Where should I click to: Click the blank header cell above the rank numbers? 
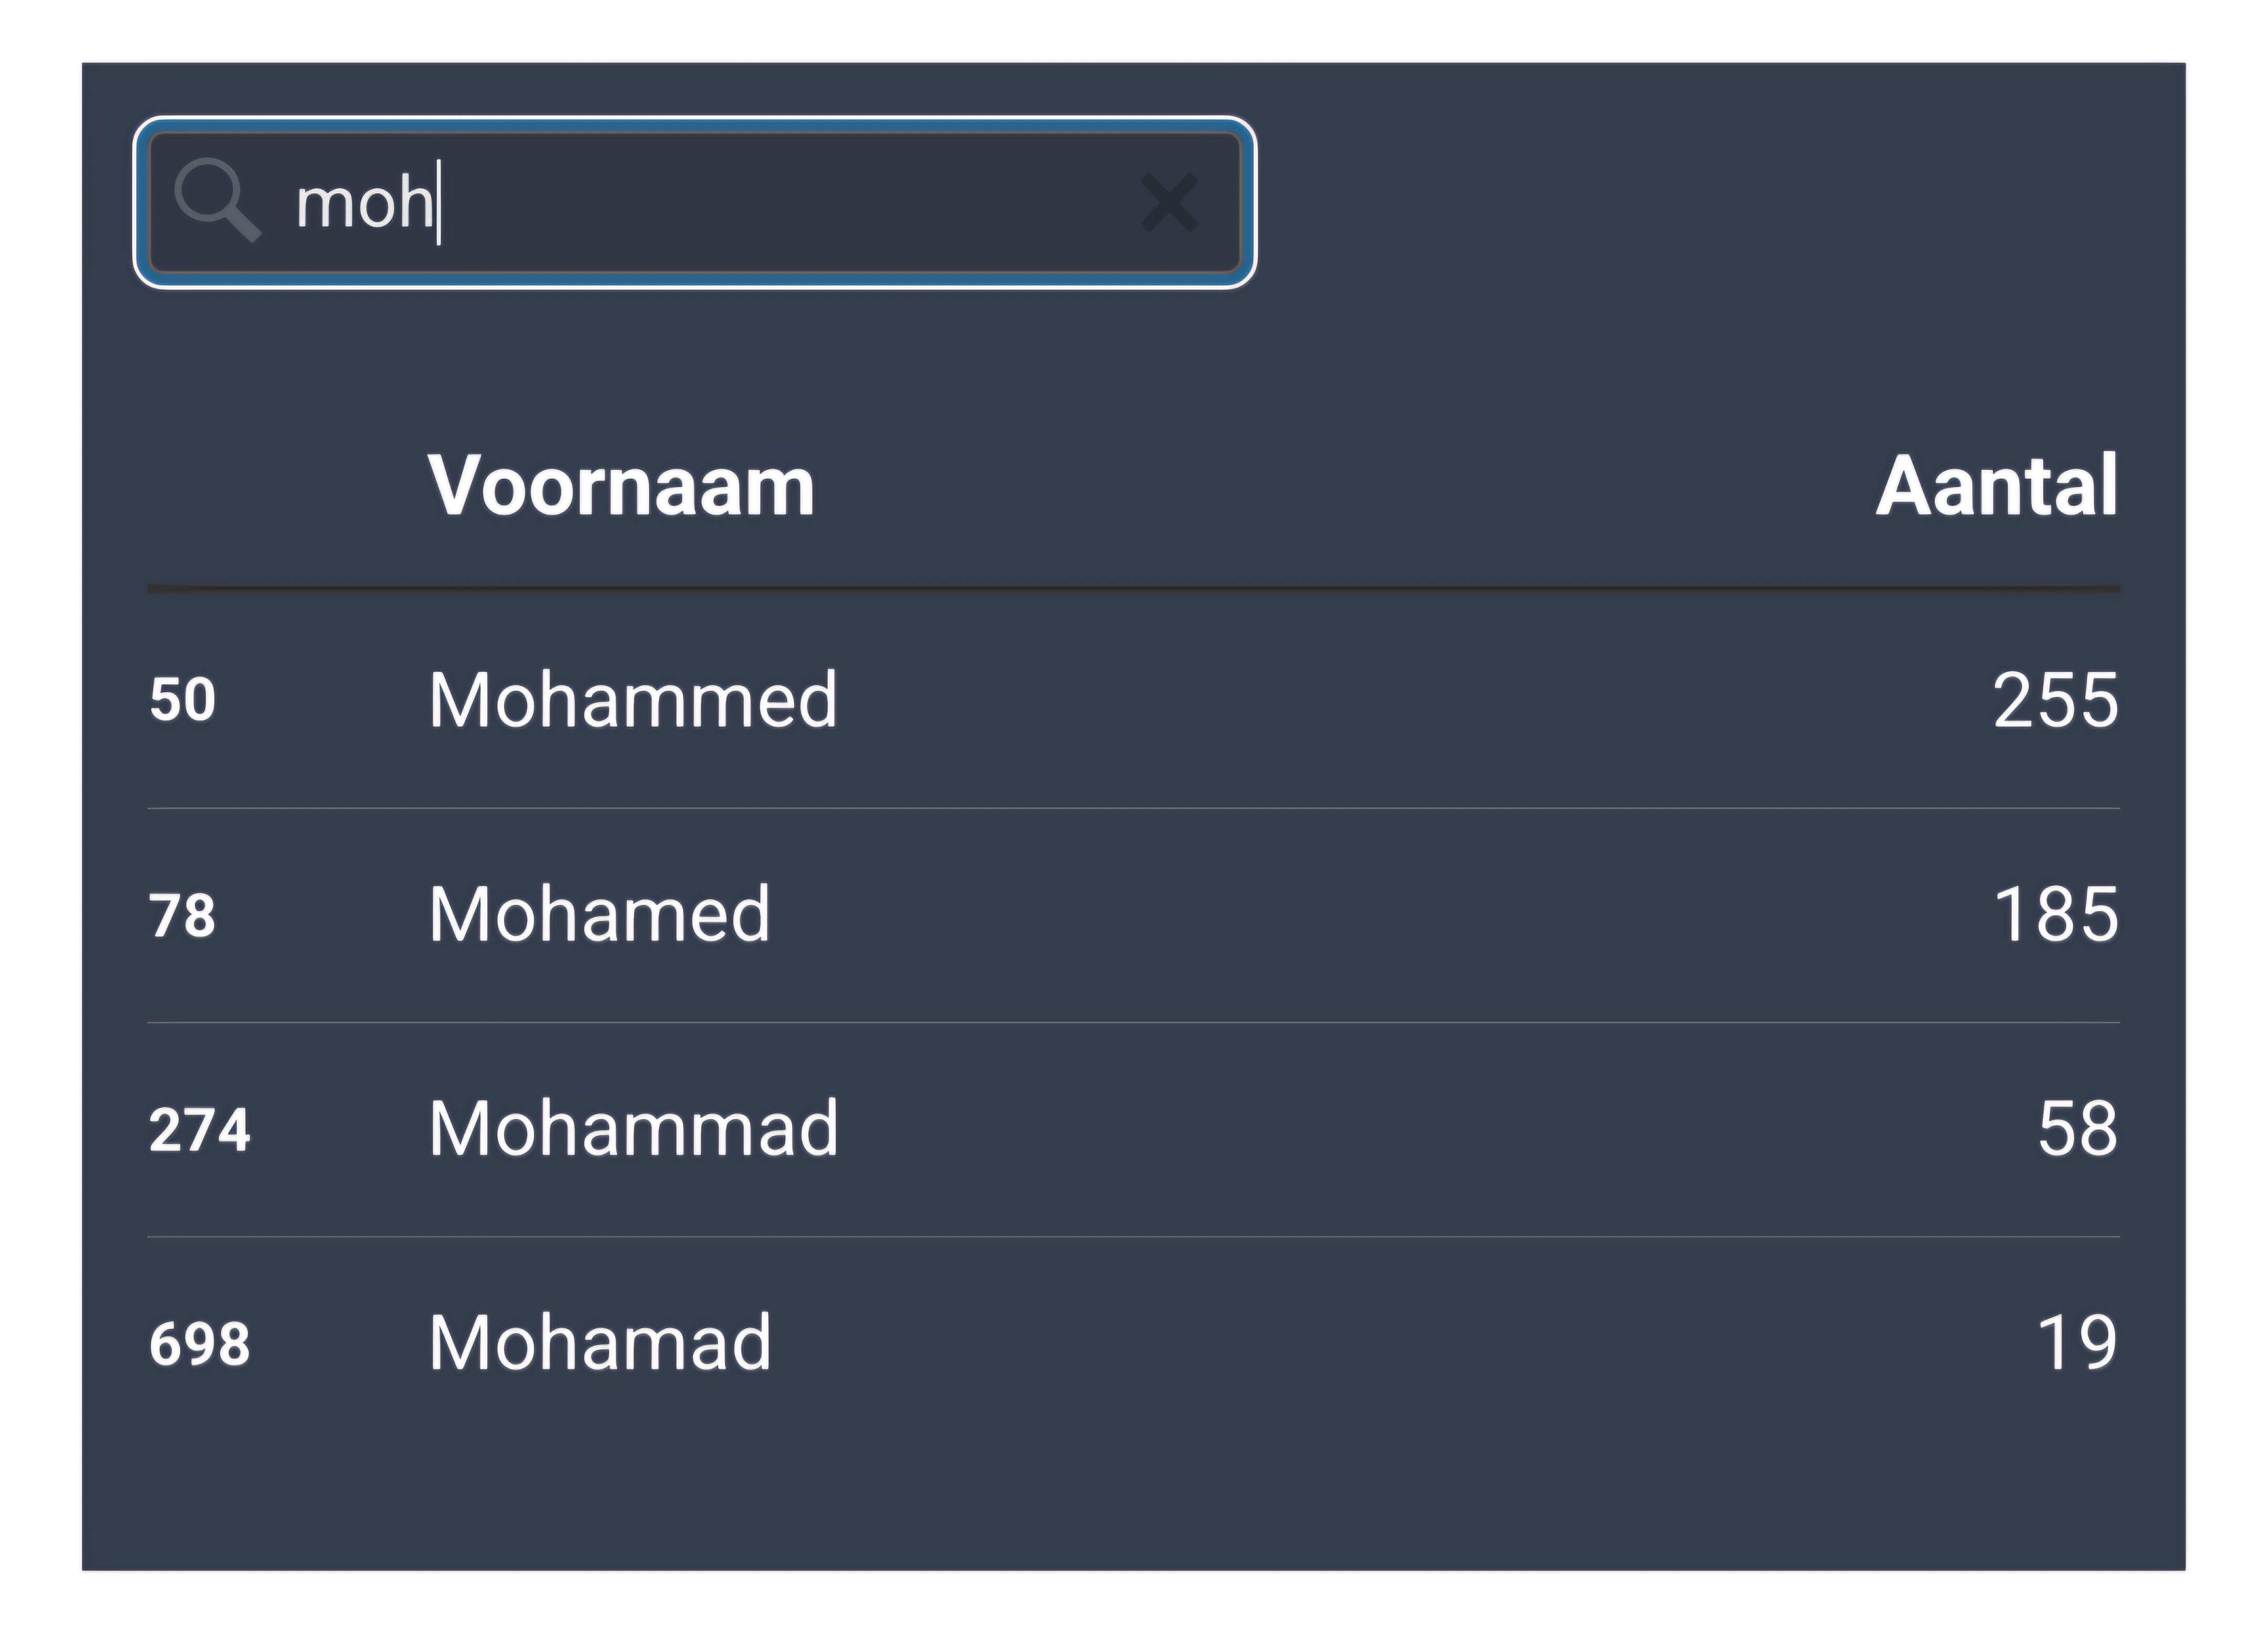click(x=250, y=486)
